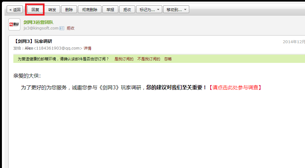The width and height of the screenshot is (305, 168).
Task: Reply using the 回复 button
Action: tap(35, 10)
